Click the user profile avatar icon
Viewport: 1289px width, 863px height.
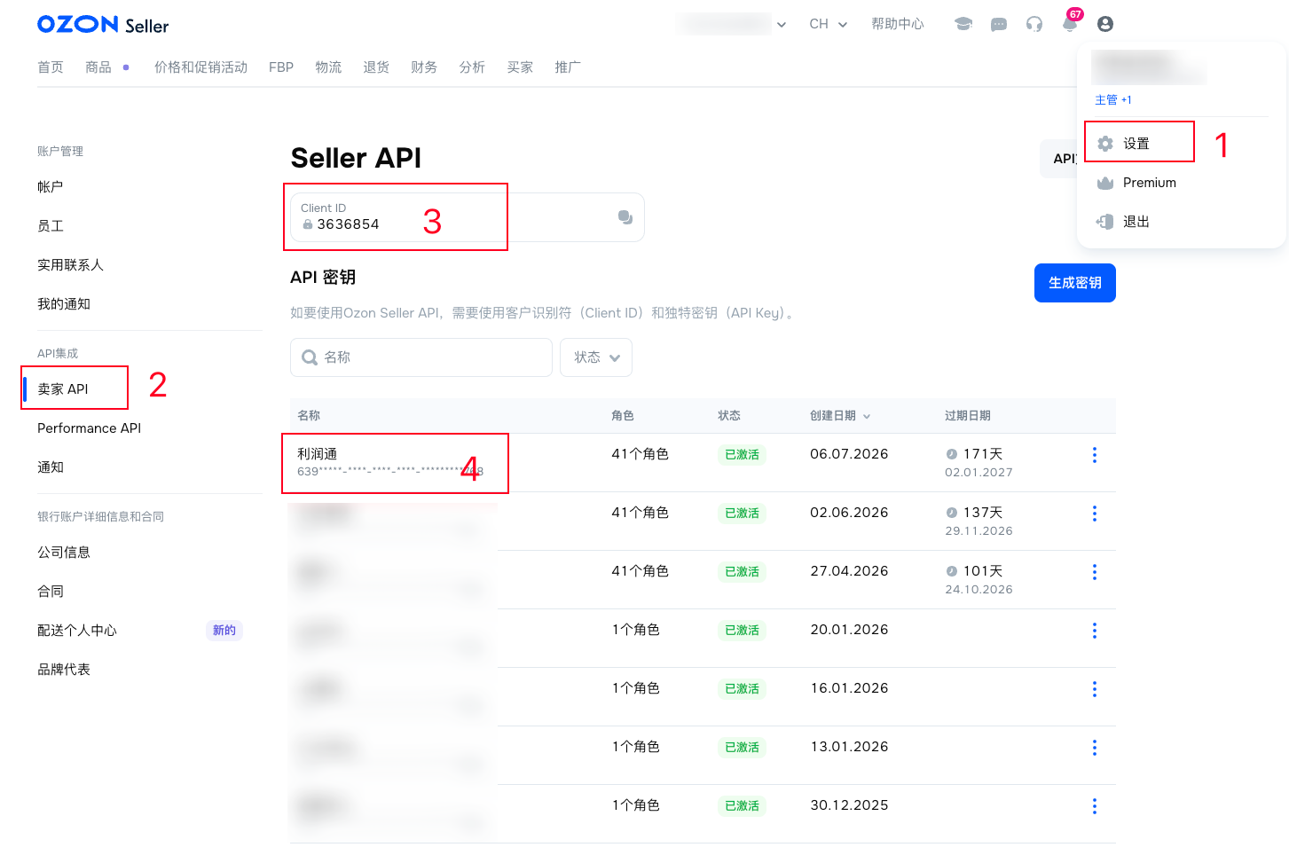tap(1105, 24)
